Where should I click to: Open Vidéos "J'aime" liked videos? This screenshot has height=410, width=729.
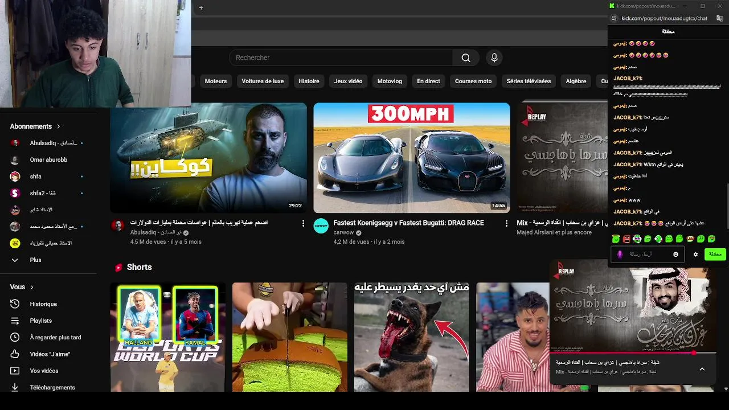click(50, 354)
